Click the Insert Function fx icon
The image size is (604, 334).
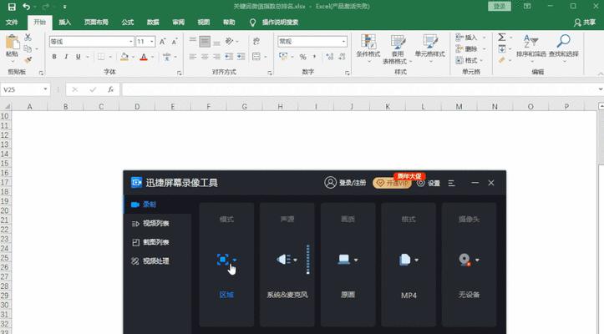(x=110, y=89)
